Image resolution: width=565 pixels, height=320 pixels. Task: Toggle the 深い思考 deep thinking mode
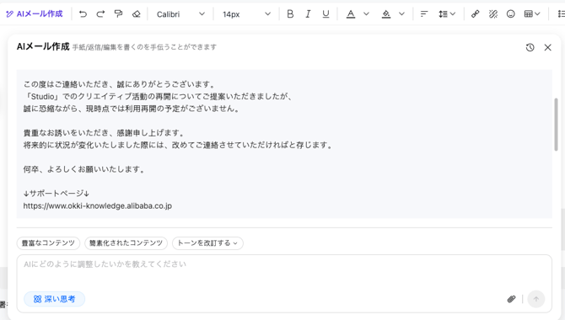(x=55, y=299)
